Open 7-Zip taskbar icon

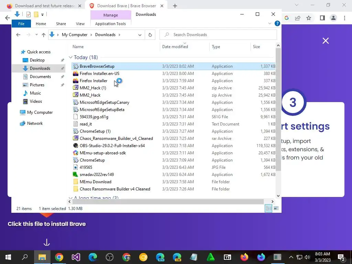click(228, 257)
